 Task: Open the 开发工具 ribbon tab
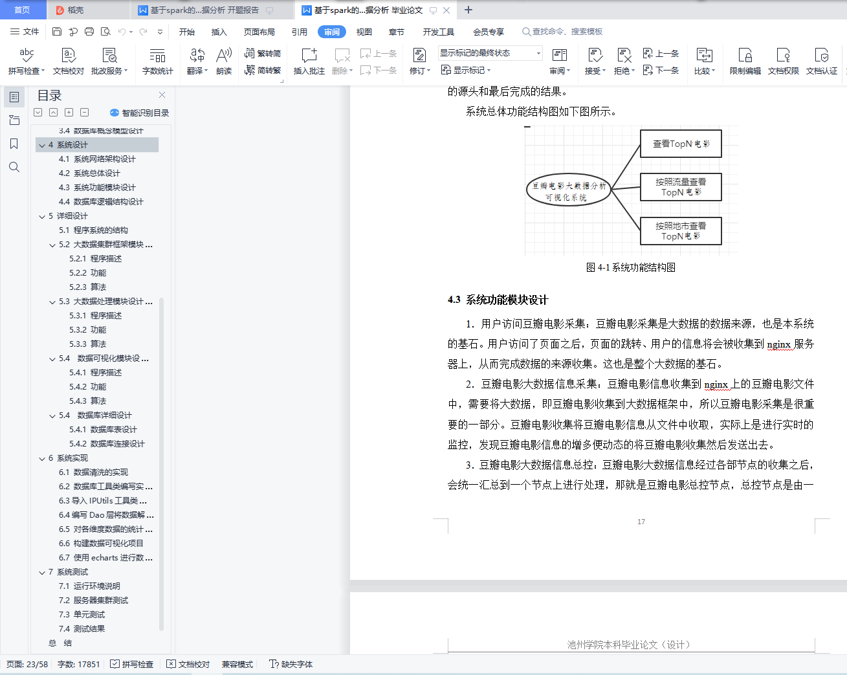[439, 32]
